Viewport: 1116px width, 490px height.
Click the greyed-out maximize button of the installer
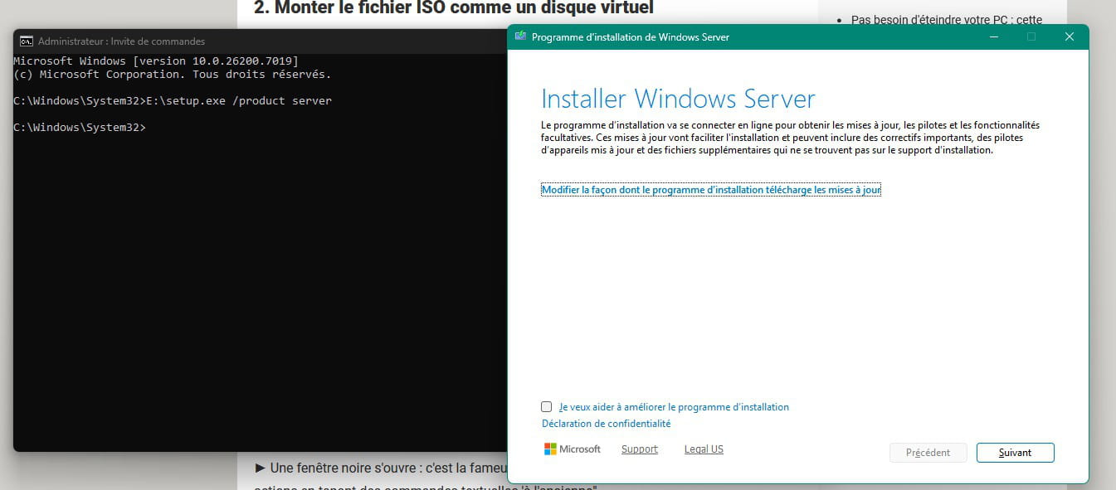(1031, 36)
